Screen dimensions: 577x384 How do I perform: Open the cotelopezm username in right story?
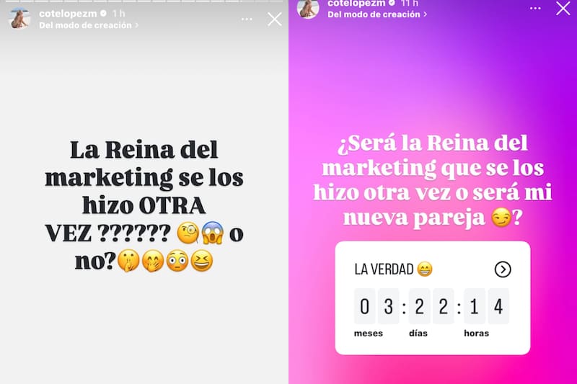356,4
